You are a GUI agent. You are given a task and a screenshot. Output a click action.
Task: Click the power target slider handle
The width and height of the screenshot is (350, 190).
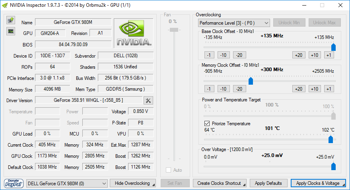(x=333, y=116)
